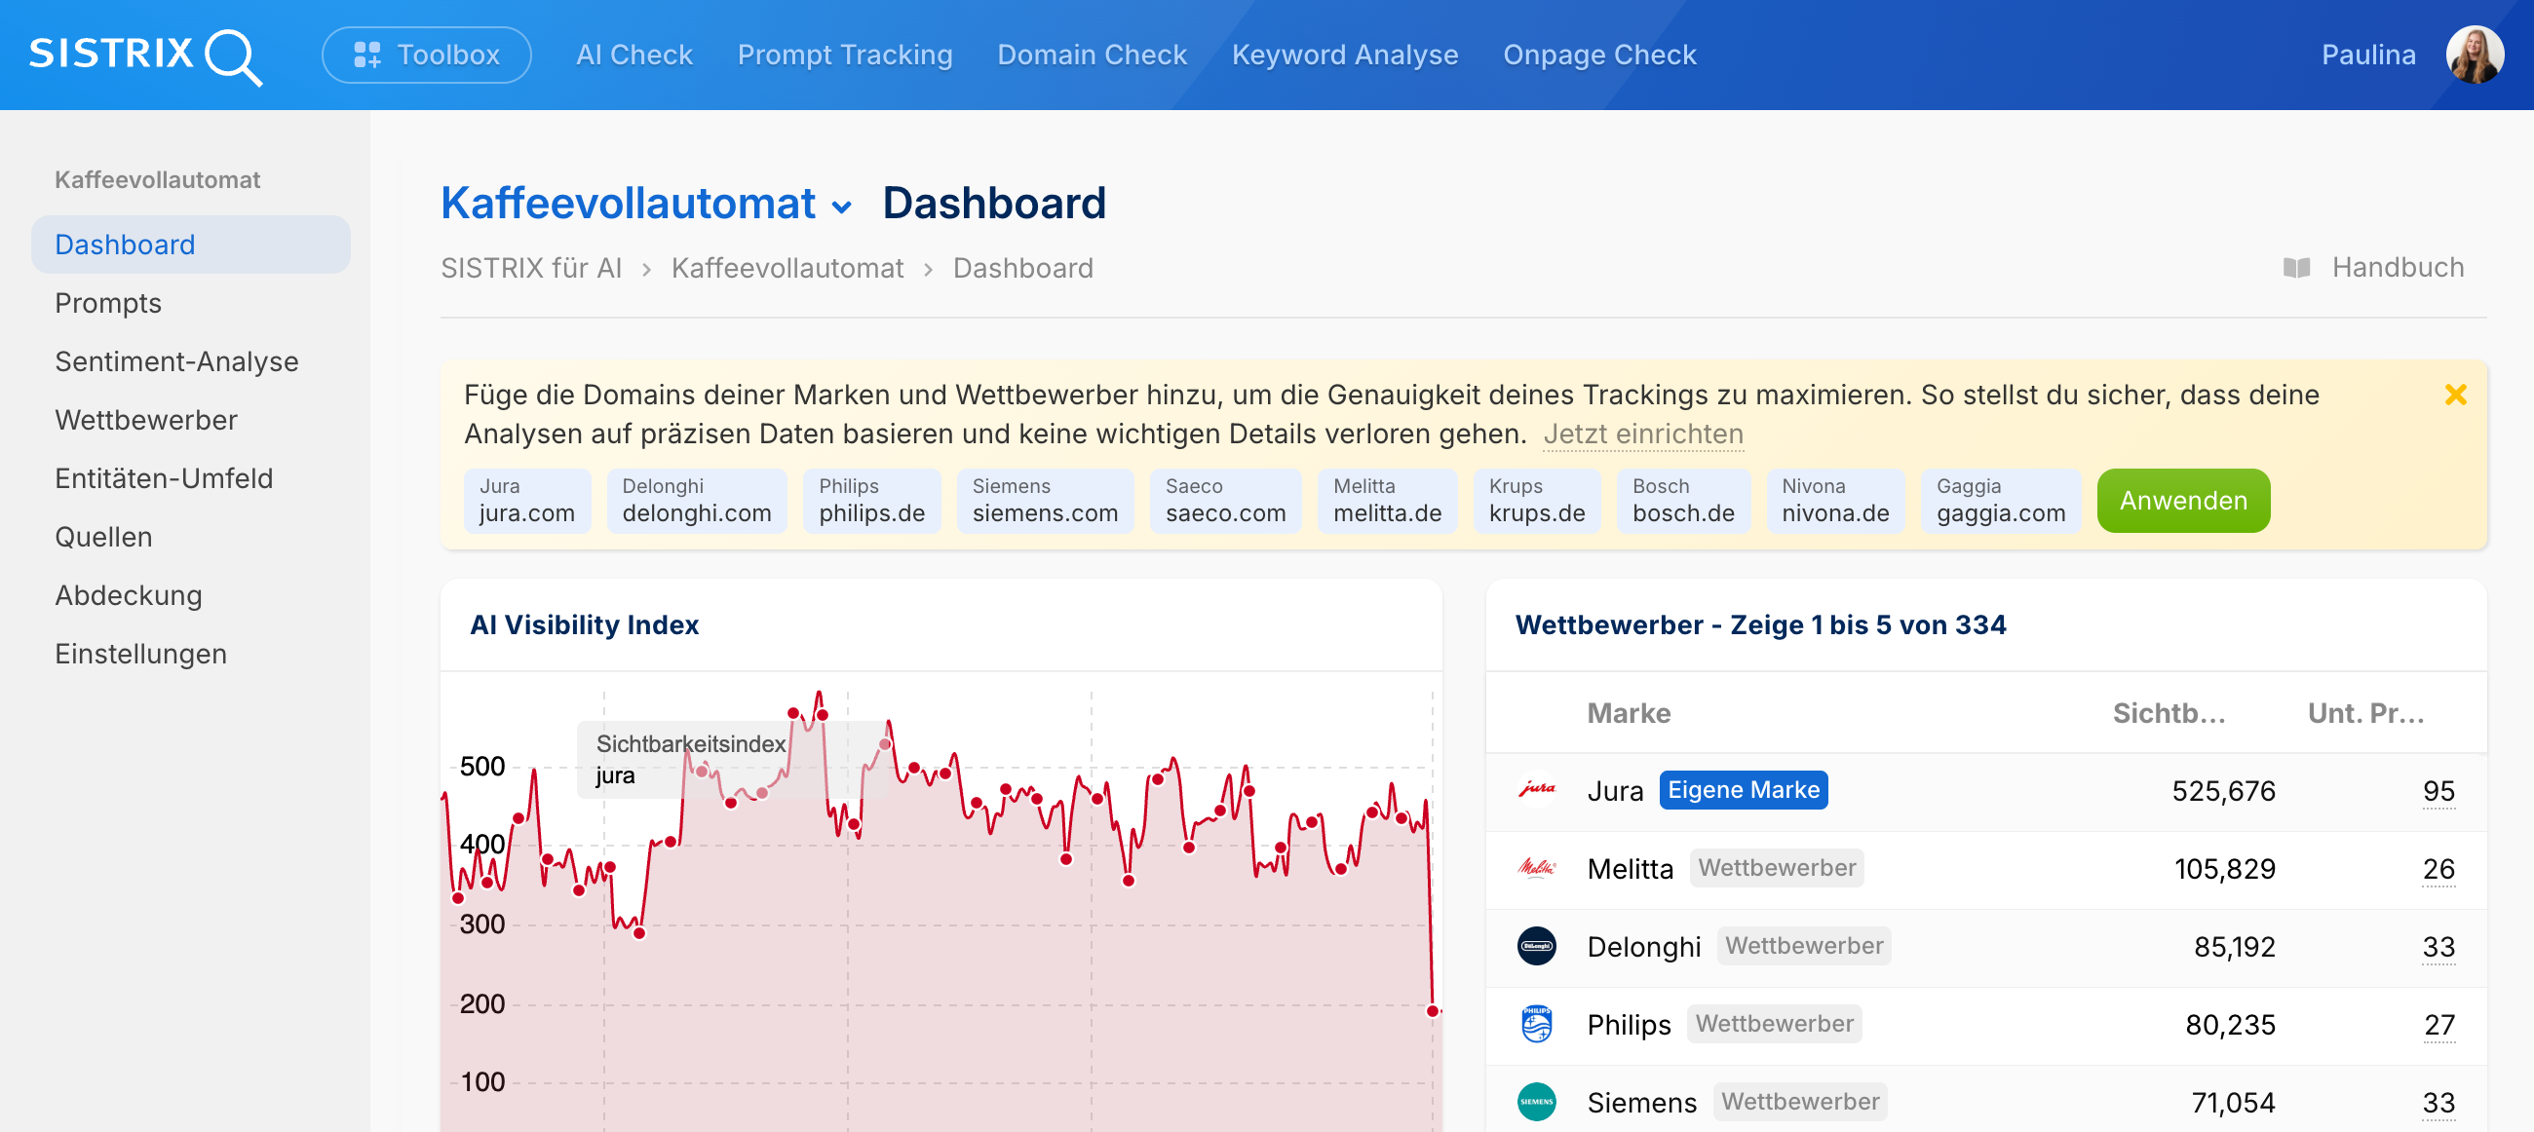Viewport: 2534px width, 1132px height.
Task: Click the Jura brand logo in the table
Action: [x=1538, y=791]
